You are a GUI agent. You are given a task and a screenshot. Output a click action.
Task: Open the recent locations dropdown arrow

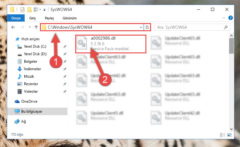click(x=30, y=27)
